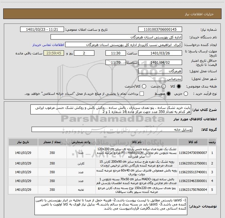Screen dimensions: 225x218
Task: Click product code 1156235512750001
Action: [193, 163]
